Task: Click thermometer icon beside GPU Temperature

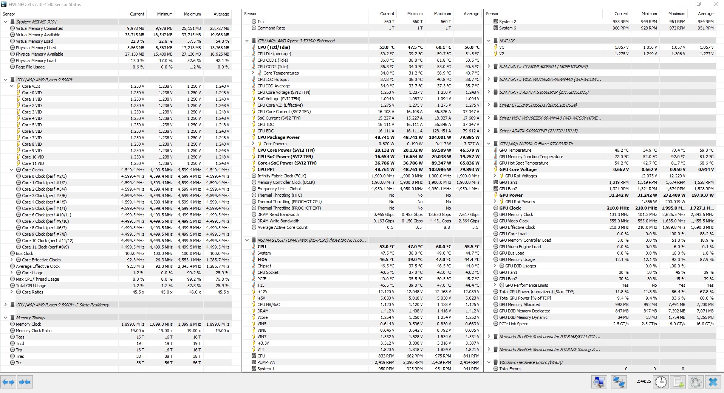Action: [x=496, y=150]
